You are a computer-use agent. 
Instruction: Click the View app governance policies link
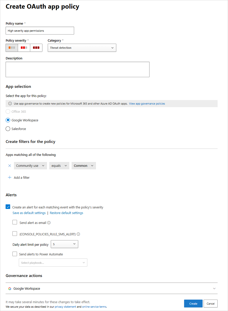click(x=147, y=103)
